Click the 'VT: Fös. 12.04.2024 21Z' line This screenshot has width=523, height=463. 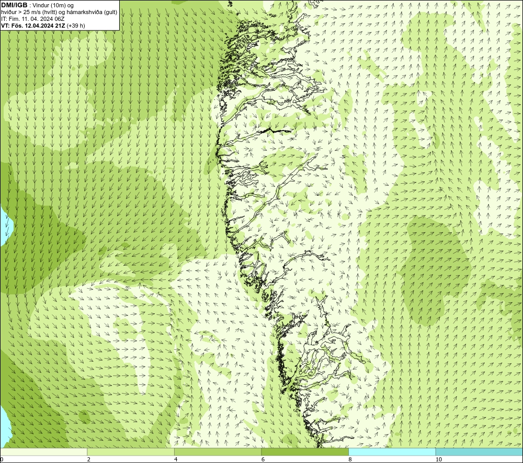point(33,26)
